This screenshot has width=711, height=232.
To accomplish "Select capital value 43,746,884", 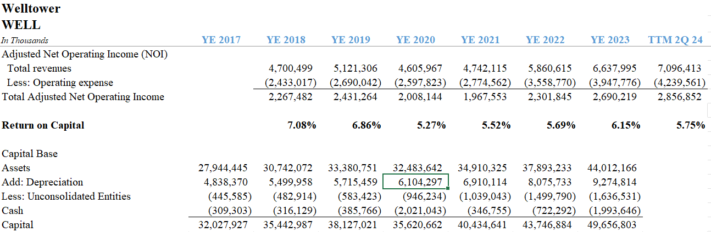I will click(x=547, y=225).
